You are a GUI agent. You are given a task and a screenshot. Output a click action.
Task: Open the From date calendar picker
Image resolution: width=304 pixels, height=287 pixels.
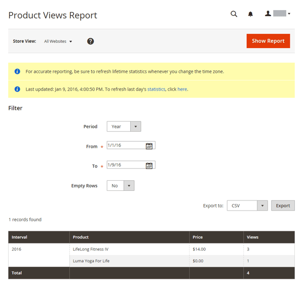pos(149,146)
